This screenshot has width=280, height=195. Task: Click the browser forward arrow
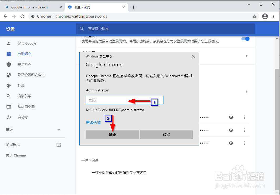(14, 16)
